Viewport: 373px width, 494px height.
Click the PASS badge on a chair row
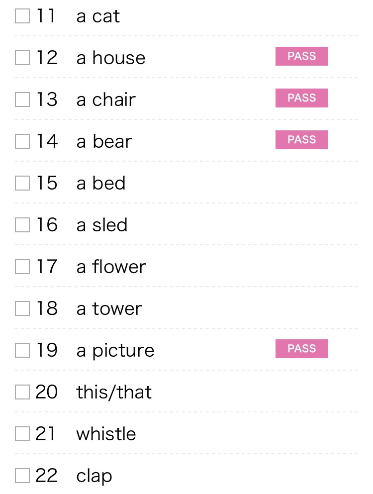[301, 98]
